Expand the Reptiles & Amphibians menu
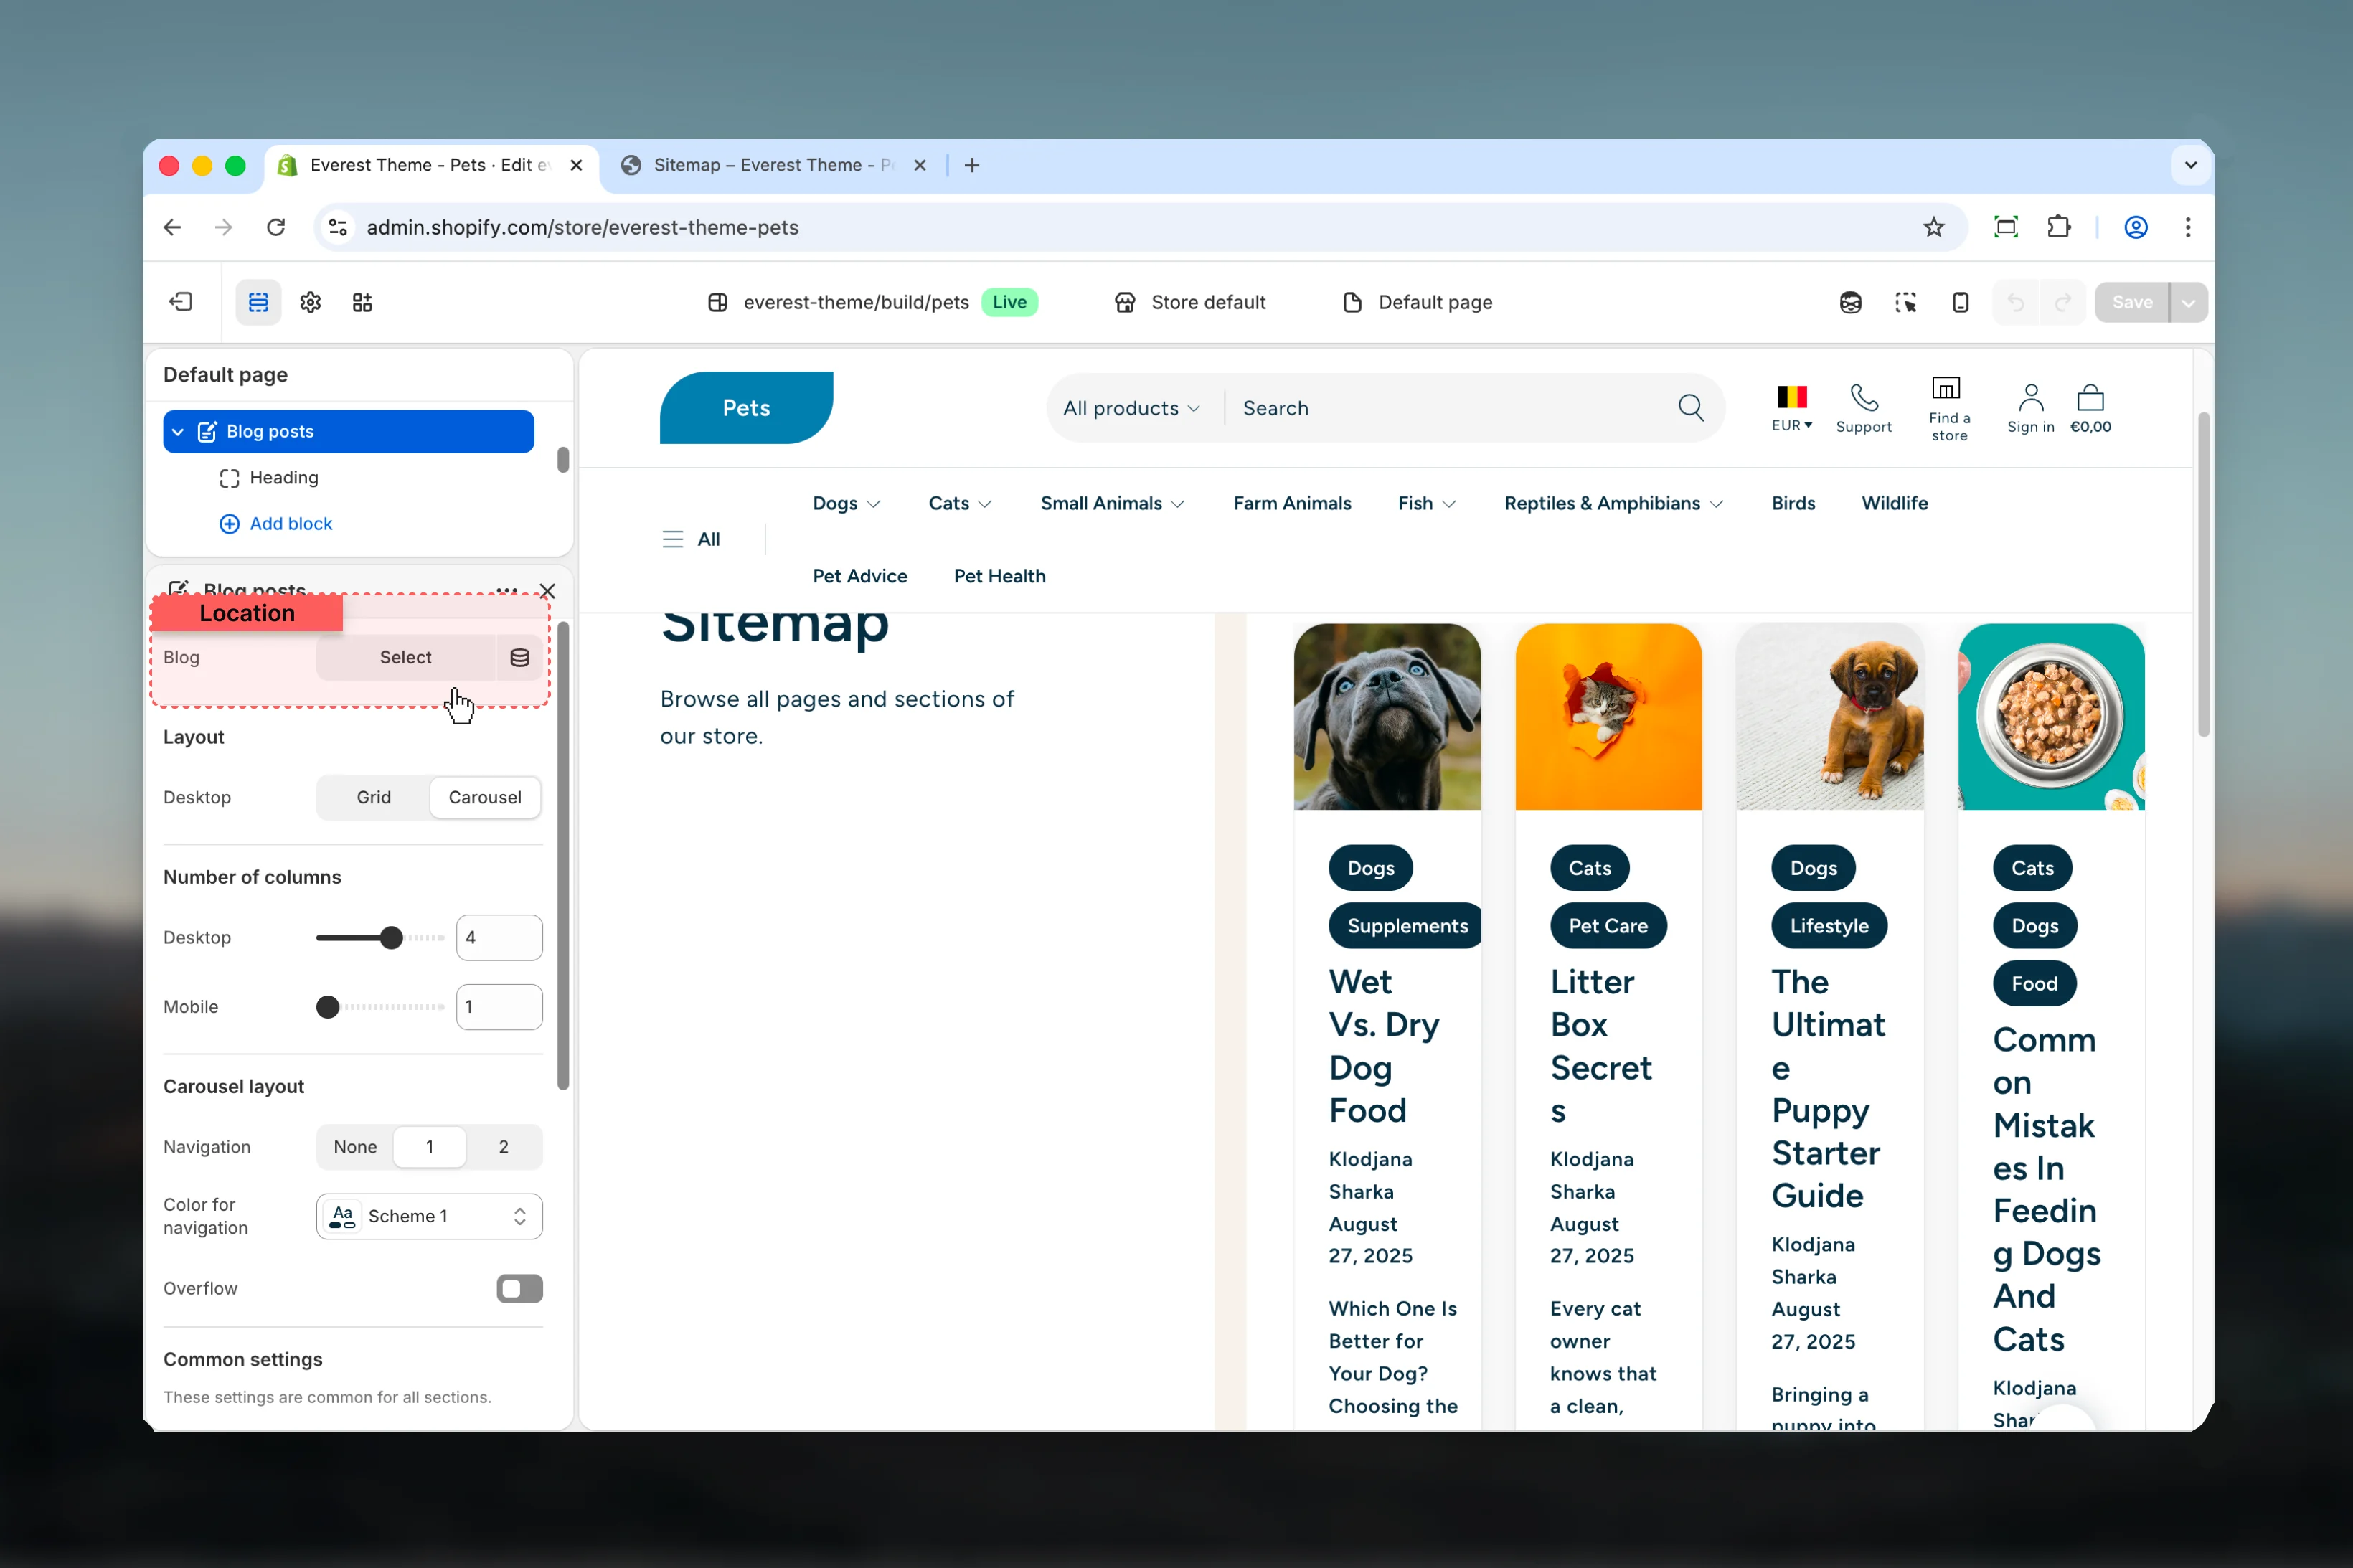 point(1614,503)
